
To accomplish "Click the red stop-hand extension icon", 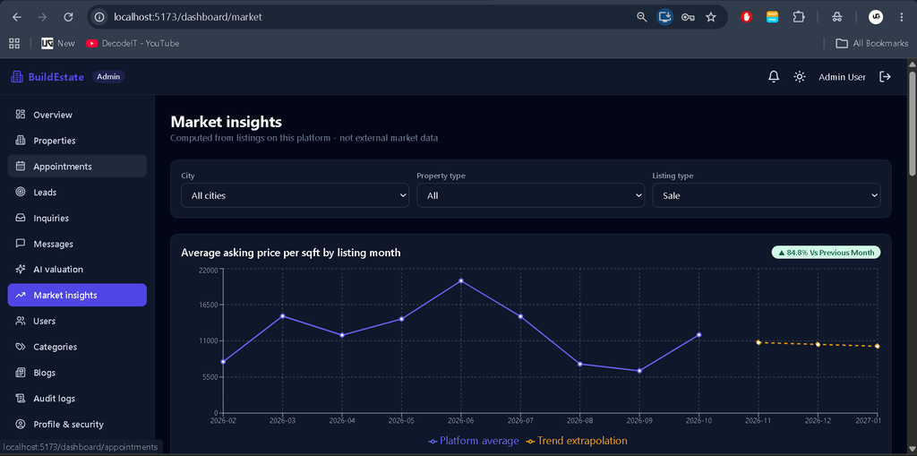I will 746,17.
